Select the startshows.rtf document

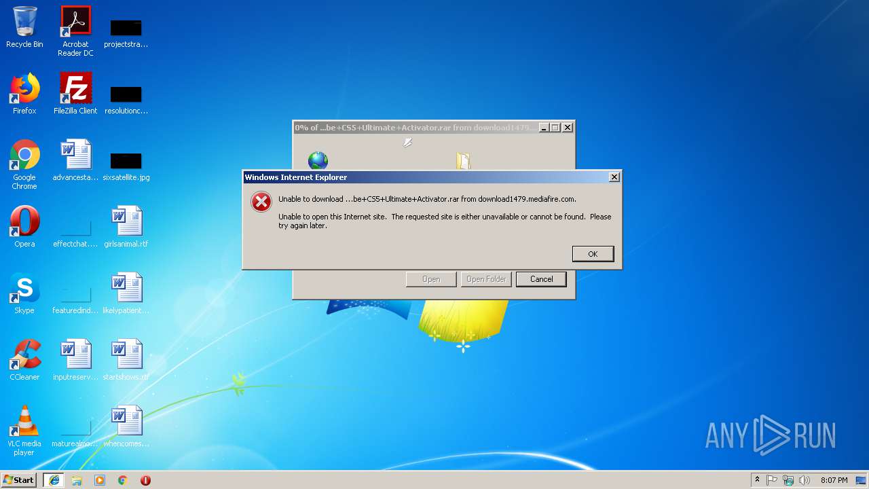coord(126,360)
